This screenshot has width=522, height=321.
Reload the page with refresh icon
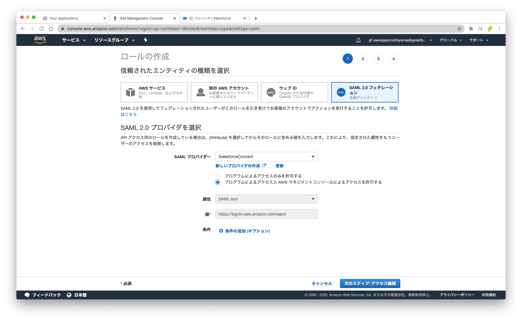[x=42, y=29]
